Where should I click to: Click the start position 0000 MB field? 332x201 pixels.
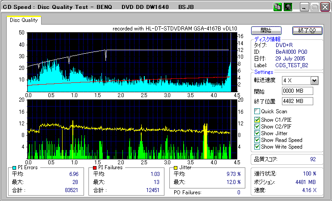pos(297,91)
